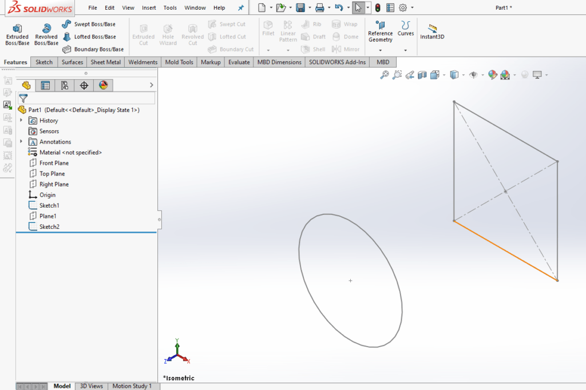Open Reference Geometry tools
This screenshot has height=390, width=586.
[381, 32]
